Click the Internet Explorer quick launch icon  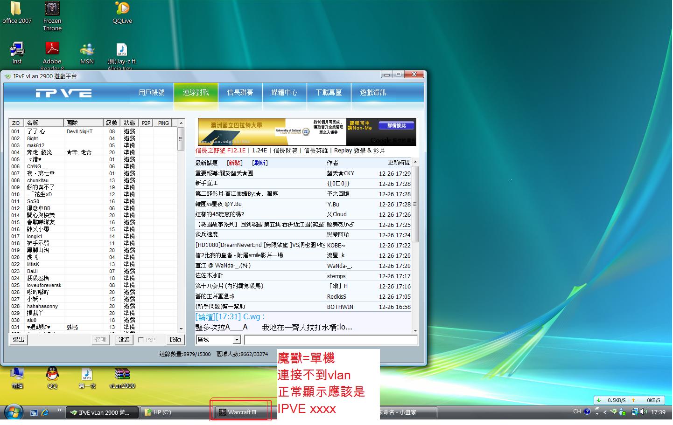click(45, 412)
